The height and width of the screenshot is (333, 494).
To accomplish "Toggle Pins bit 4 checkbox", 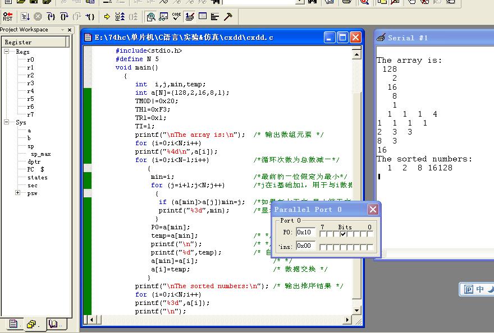I will (343, 247).
